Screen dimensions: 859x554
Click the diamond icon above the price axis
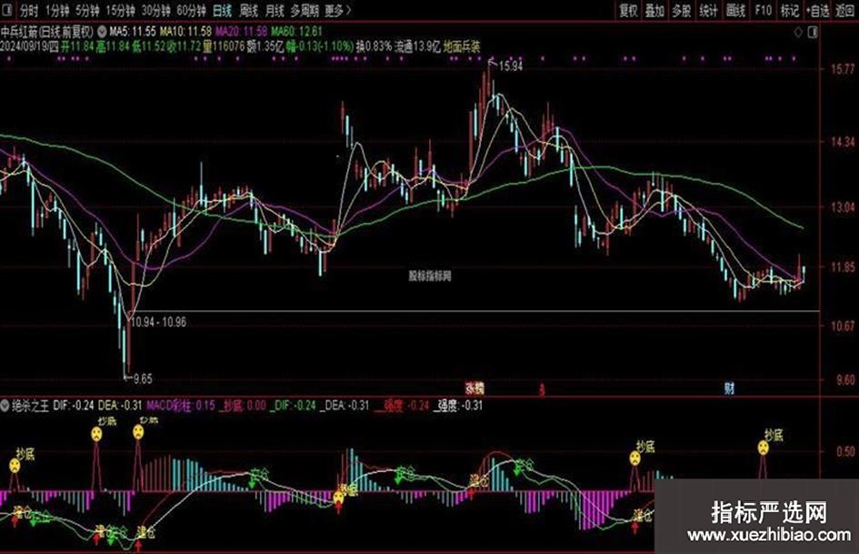click(798, 33)
